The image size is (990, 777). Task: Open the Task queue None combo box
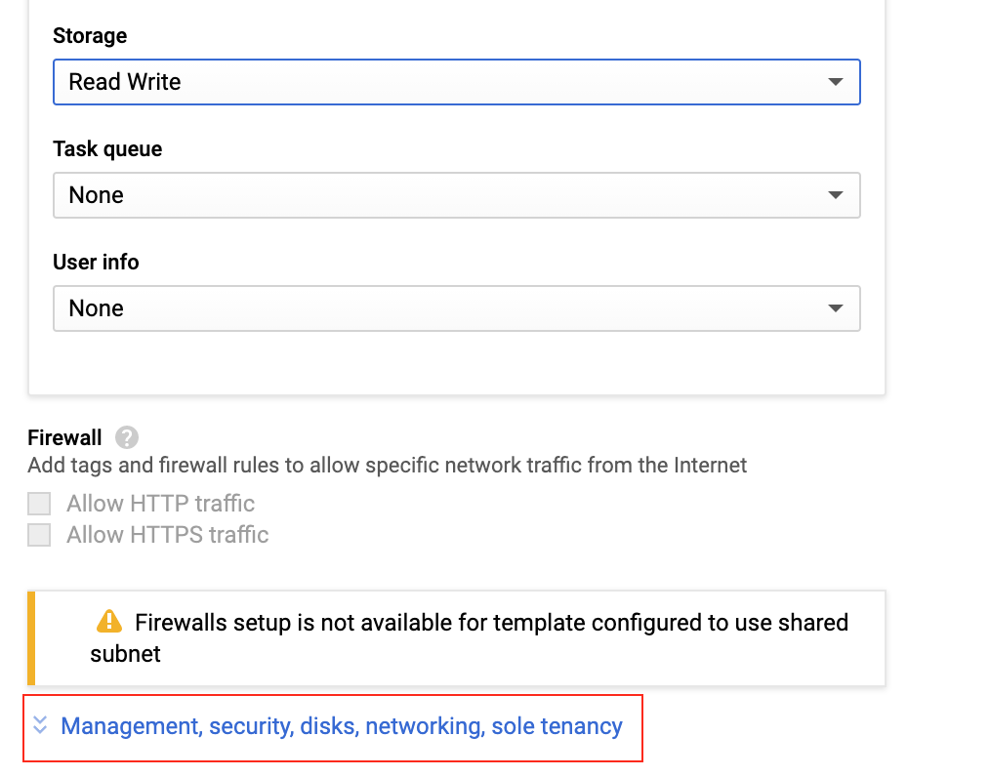[x=457, y=195]
